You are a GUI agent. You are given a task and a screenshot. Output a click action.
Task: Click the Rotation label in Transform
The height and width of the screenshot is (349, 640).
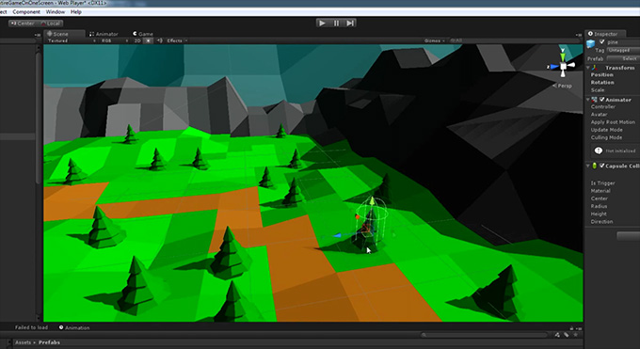(x=602, y=83)
